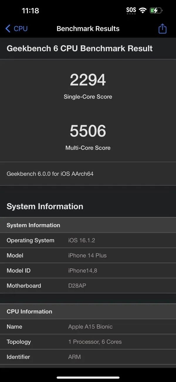Tap the CPU Information section header
This screenshot has width=176, height=382.
29,311
